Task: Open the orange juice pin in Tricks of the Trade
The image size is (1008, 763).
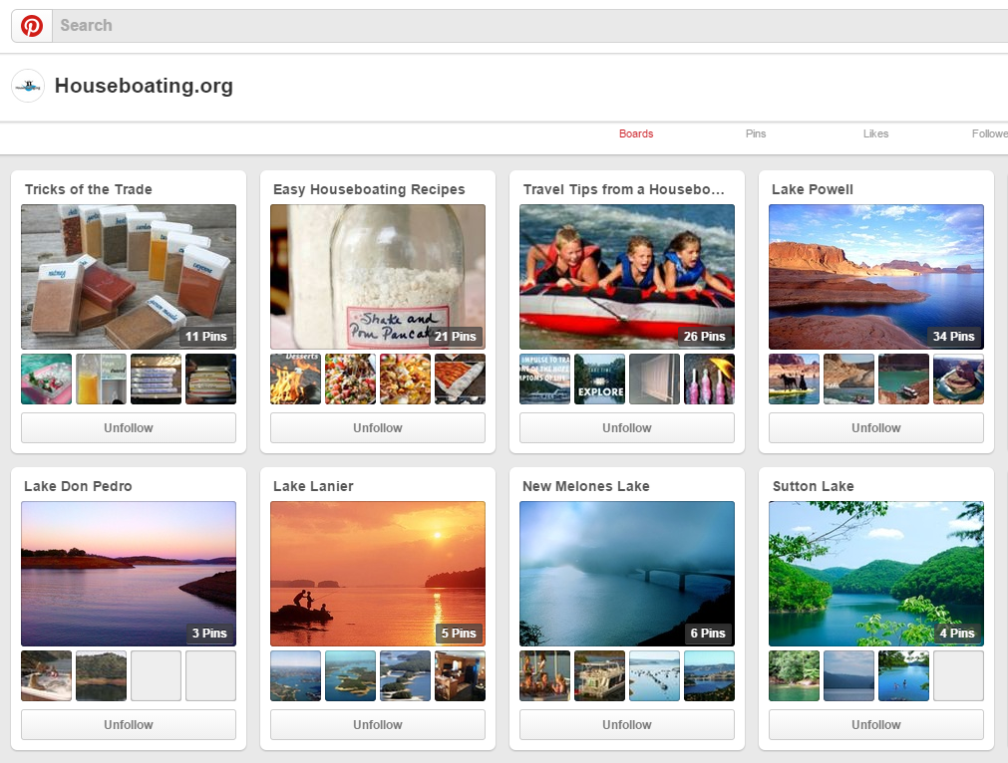Action: pos(101,379)
